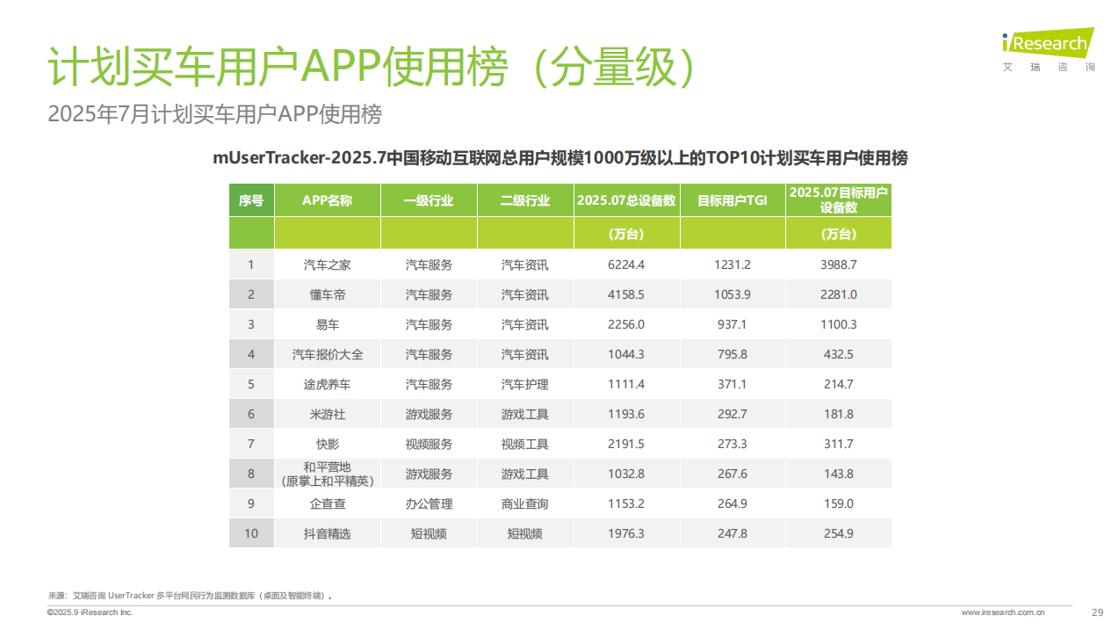
Task: Click the 易车 table entry
Action: pyautogui.click(x=327, y=324)
